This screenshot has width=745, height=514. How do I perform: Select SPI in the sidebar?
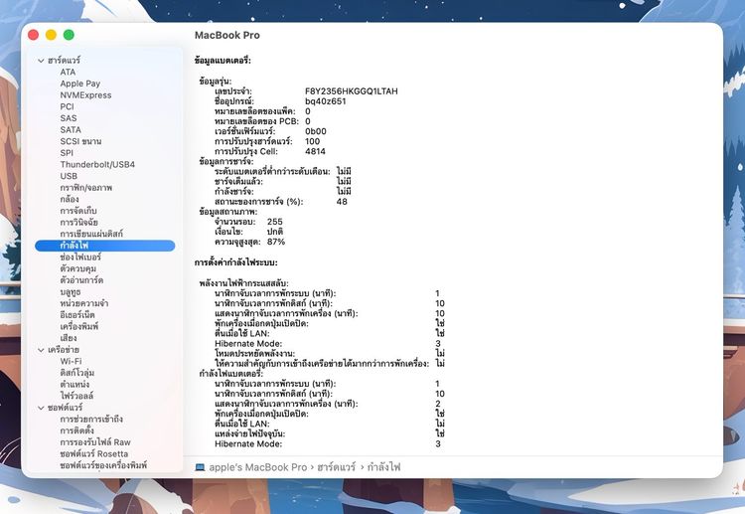tap(67, 153)
